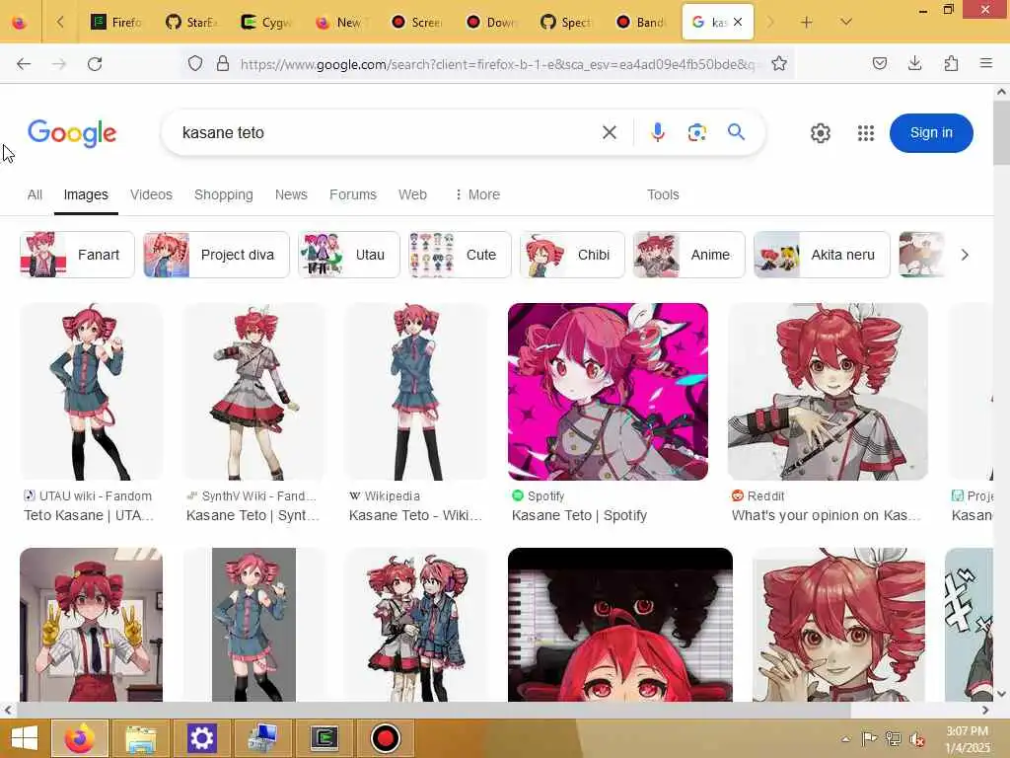
Task: Open the tracking protection shield icon
Action: coord(195,63)
